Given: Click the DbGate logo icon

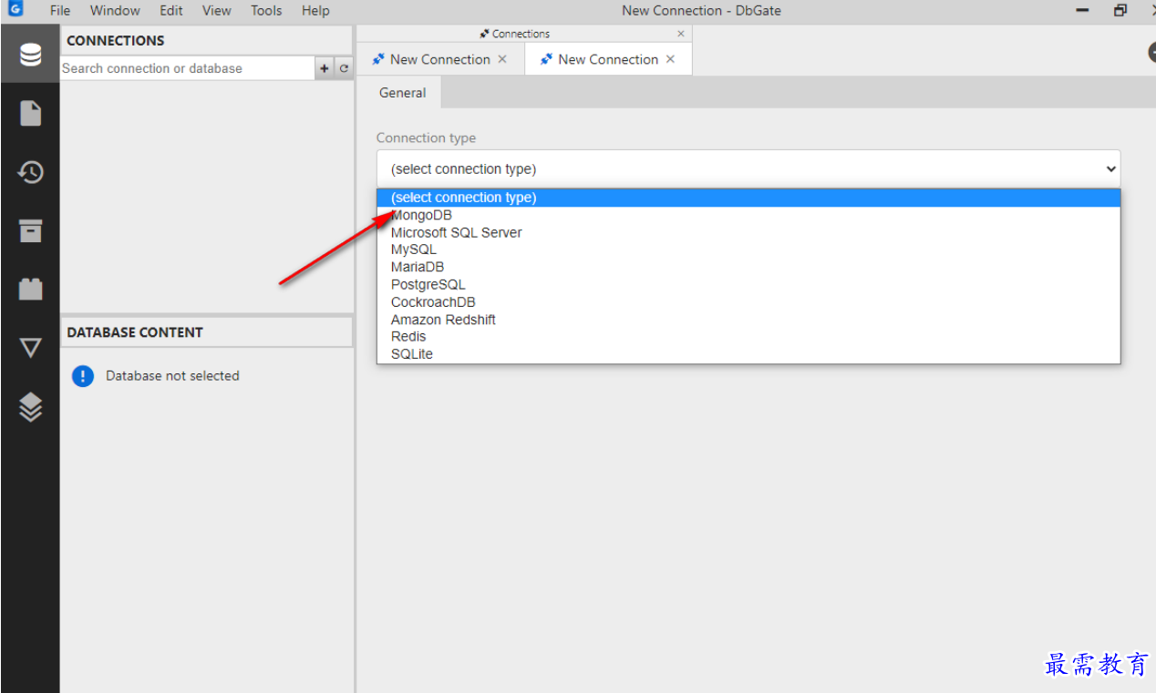Looking at the screenshot, I should (15, 10).
